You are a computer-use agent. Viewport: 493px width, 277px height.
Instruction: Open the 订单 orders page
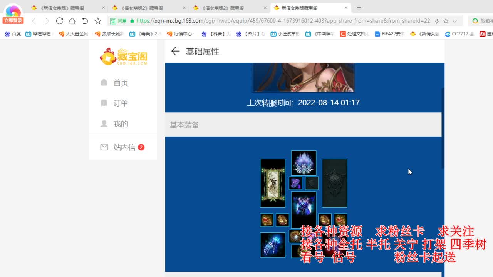[121, 103]
